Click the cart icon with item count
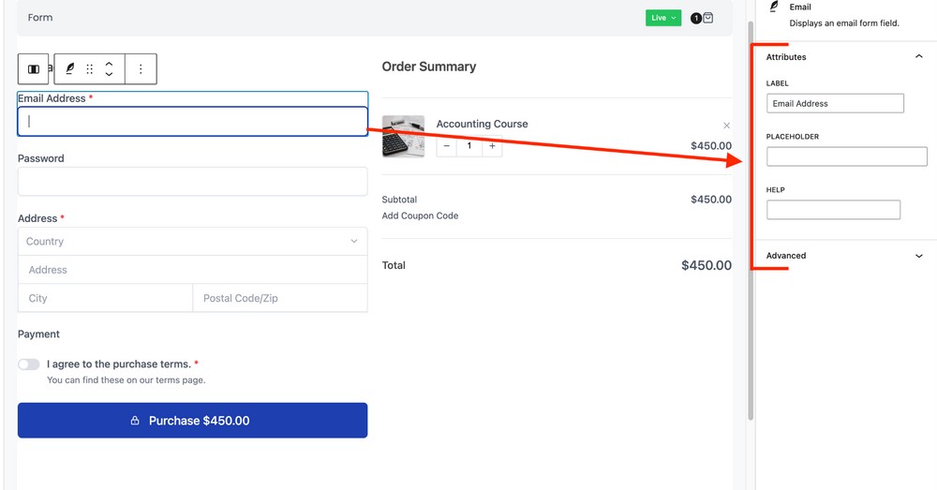Screen dimensions: 937x490 [x=703, y=18]
